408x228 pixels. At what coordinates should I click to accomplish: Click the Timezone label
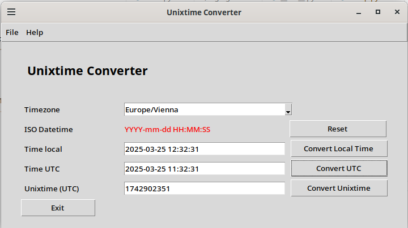click(42, 110)
